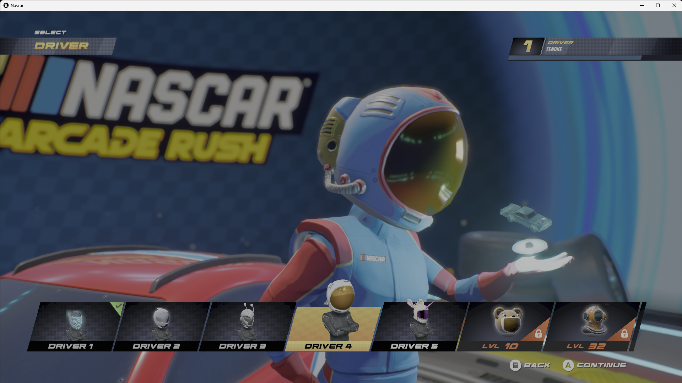Click the padlock icon on LVL 10 card

click(538, 333)
